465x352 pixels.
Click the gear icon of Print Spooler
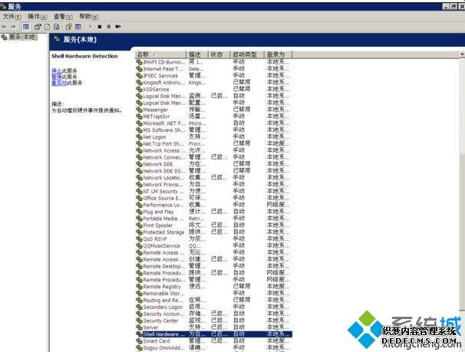139,225
